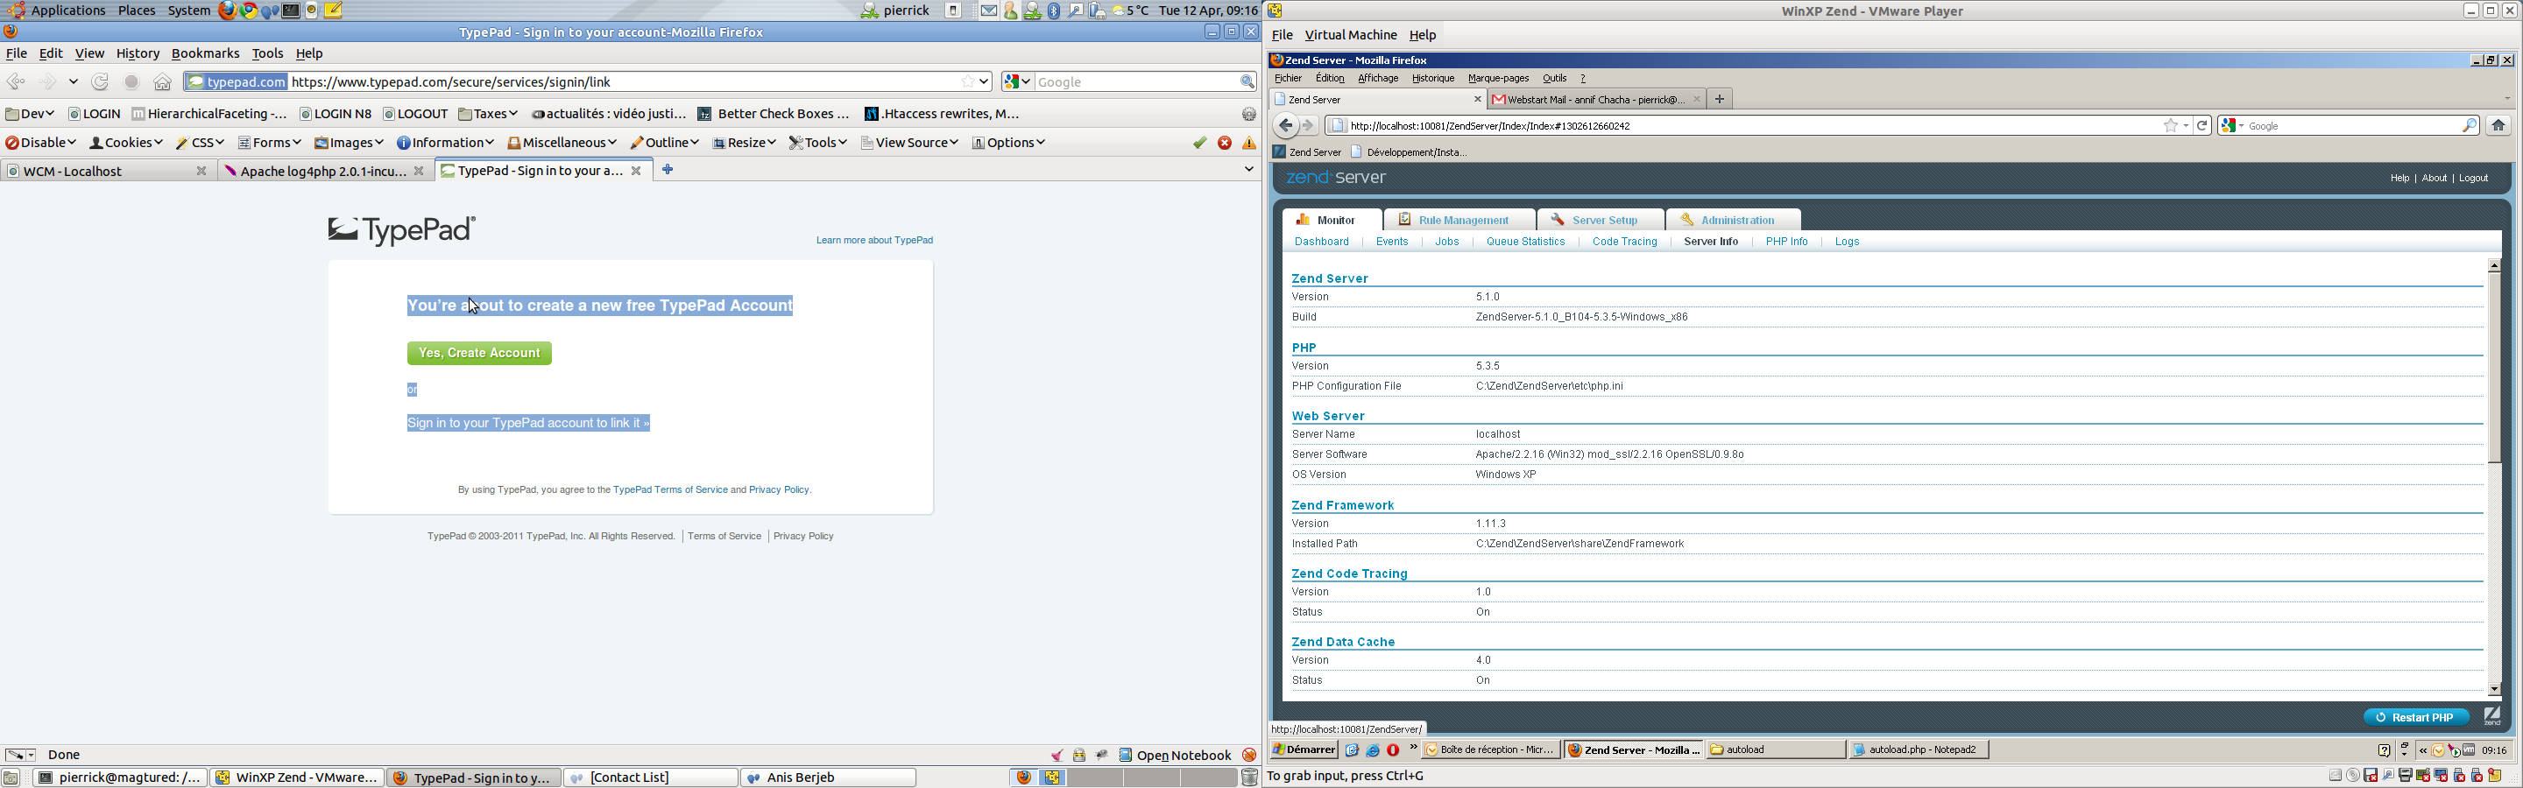This screenshot has height=788, width=2523.
Task: Open new tab next to Webstart Mail tab
Action: (x=1719, y=99)
